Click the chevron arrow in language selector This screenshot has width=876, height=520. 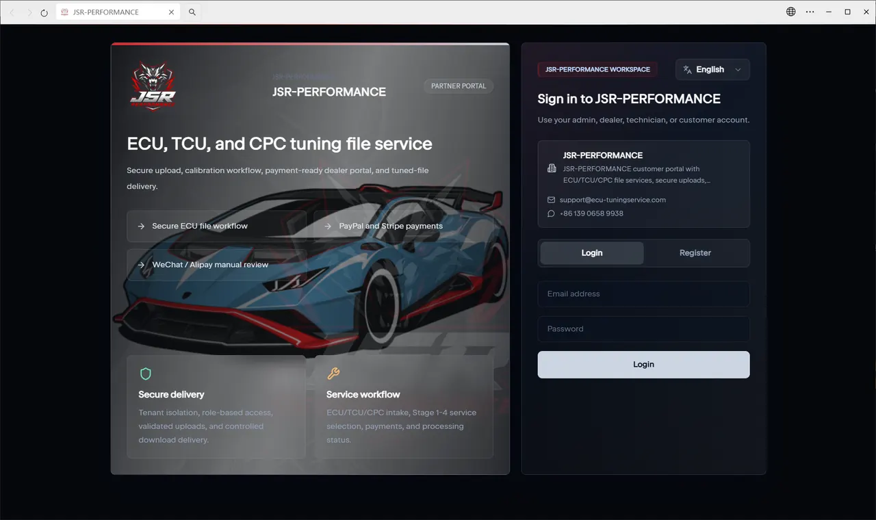pyautogui.click(x=738, y=70)
